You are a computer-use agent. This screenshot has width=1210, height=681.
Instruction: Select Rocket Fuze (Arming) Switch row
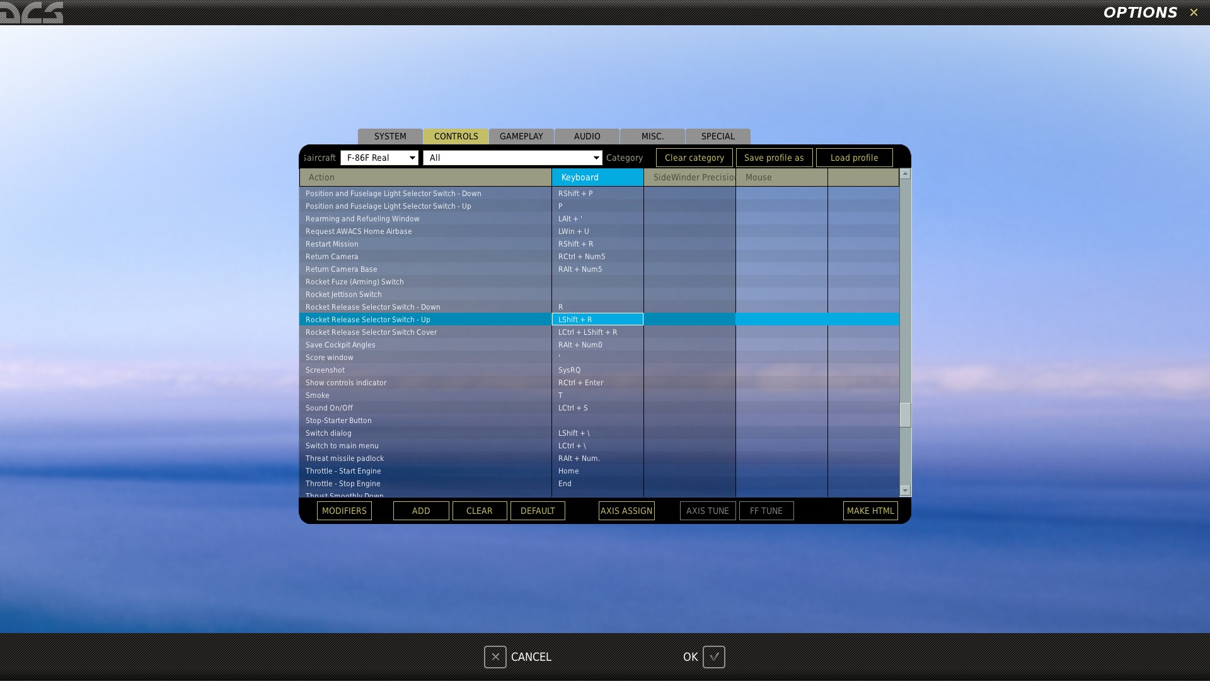click(x=599, y=282)
